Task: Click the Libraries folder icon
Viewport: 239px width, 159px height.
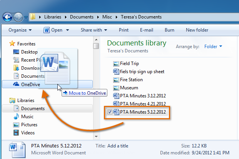Action: click(12, 100)
